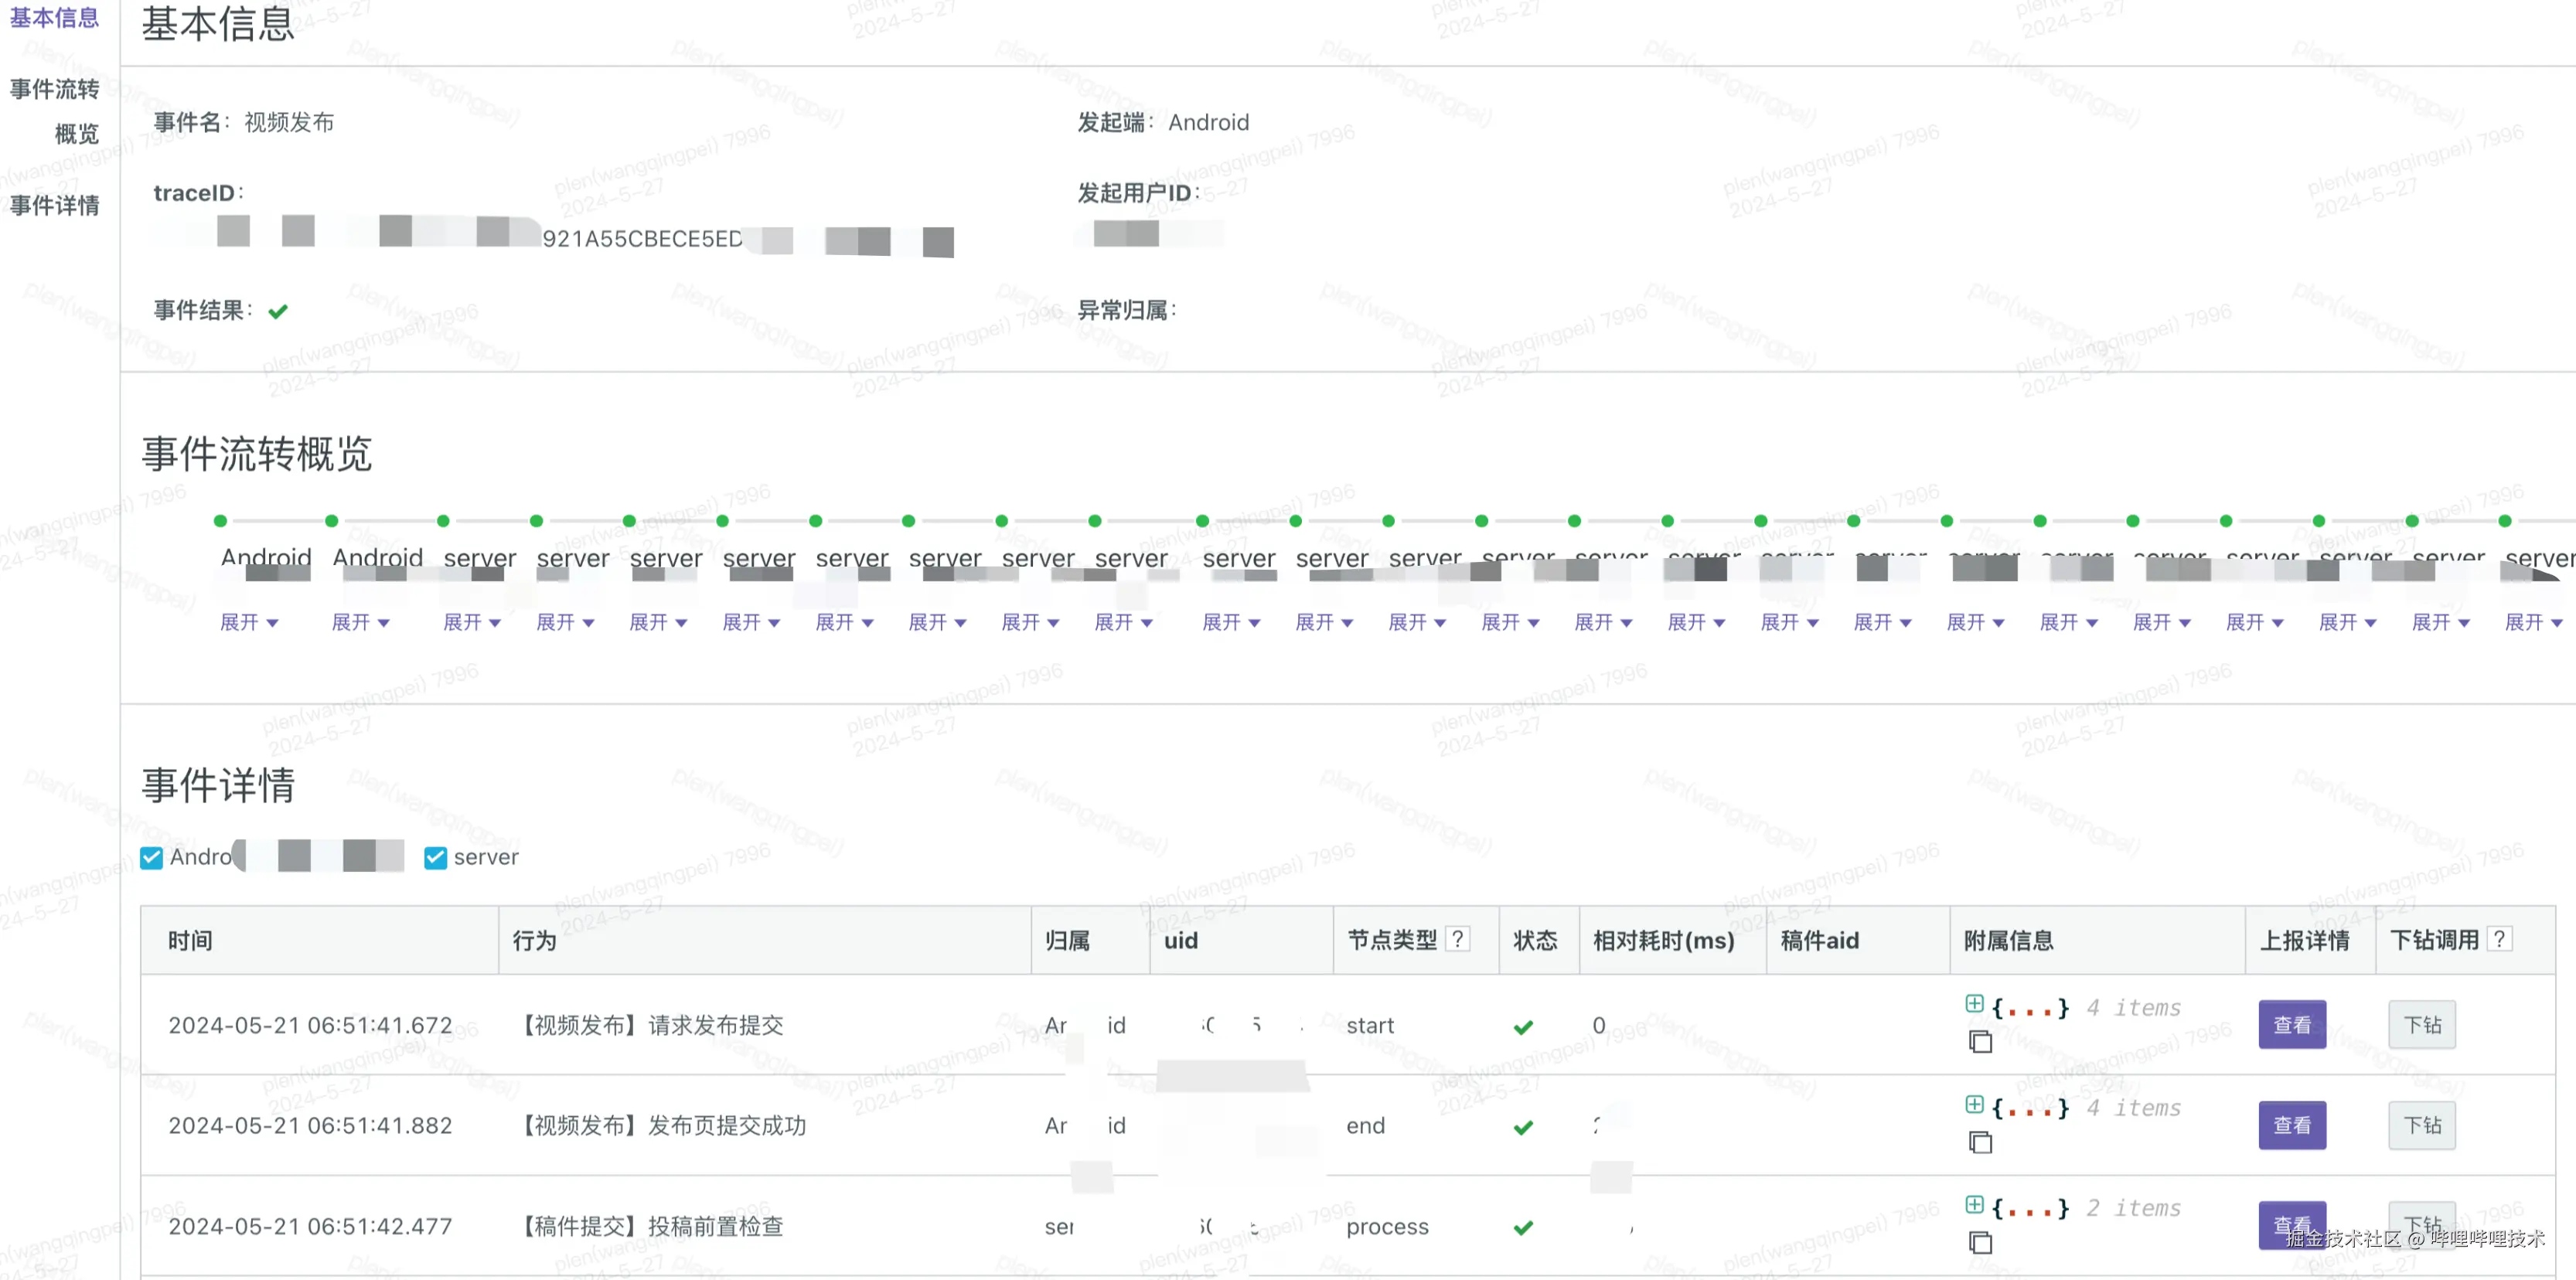Copy 附属信息 JSON of third row
2576x1280 pixels.
pos(1980,1242)
